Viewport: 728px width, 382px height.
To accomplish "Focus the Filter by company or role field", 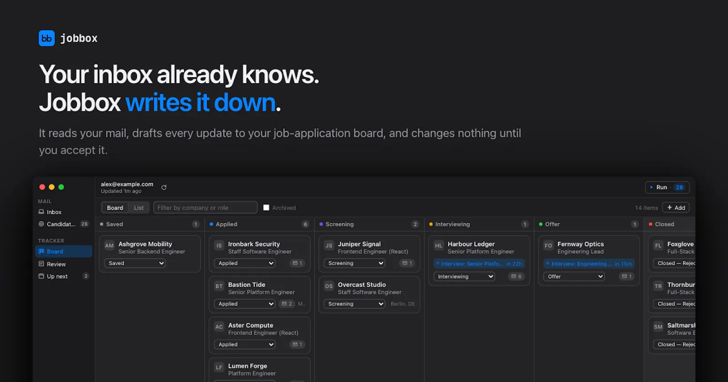I will coord(206,208).
